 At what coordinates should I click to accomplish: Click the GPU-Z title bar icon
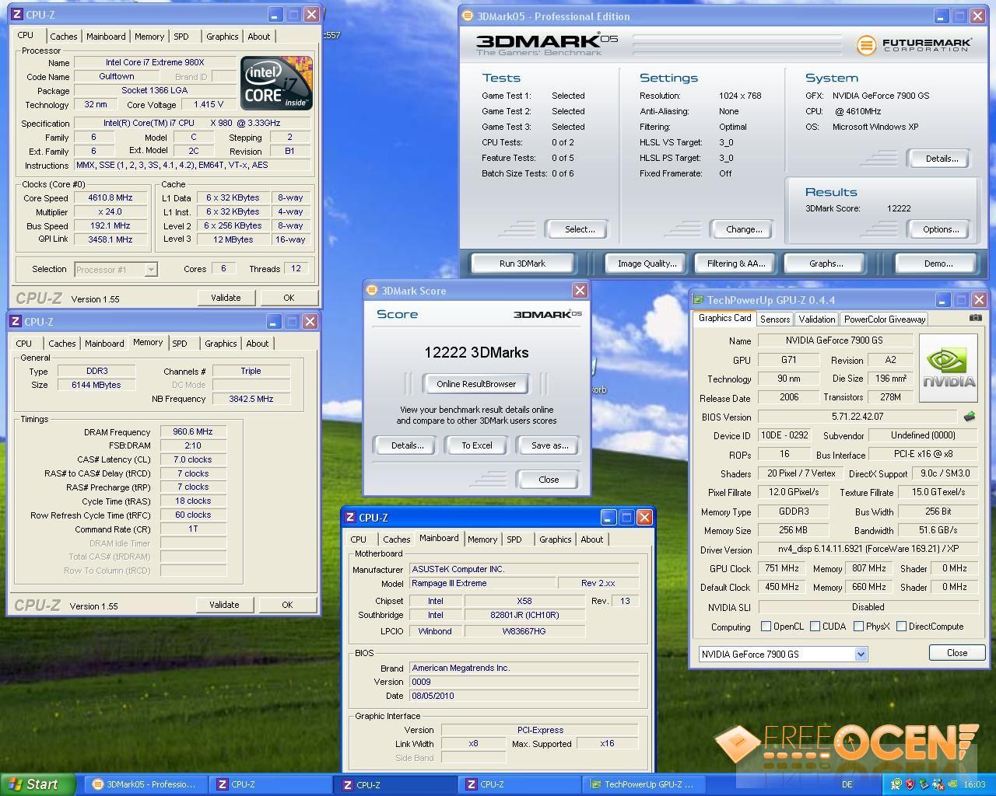click(x=698, y=299)
